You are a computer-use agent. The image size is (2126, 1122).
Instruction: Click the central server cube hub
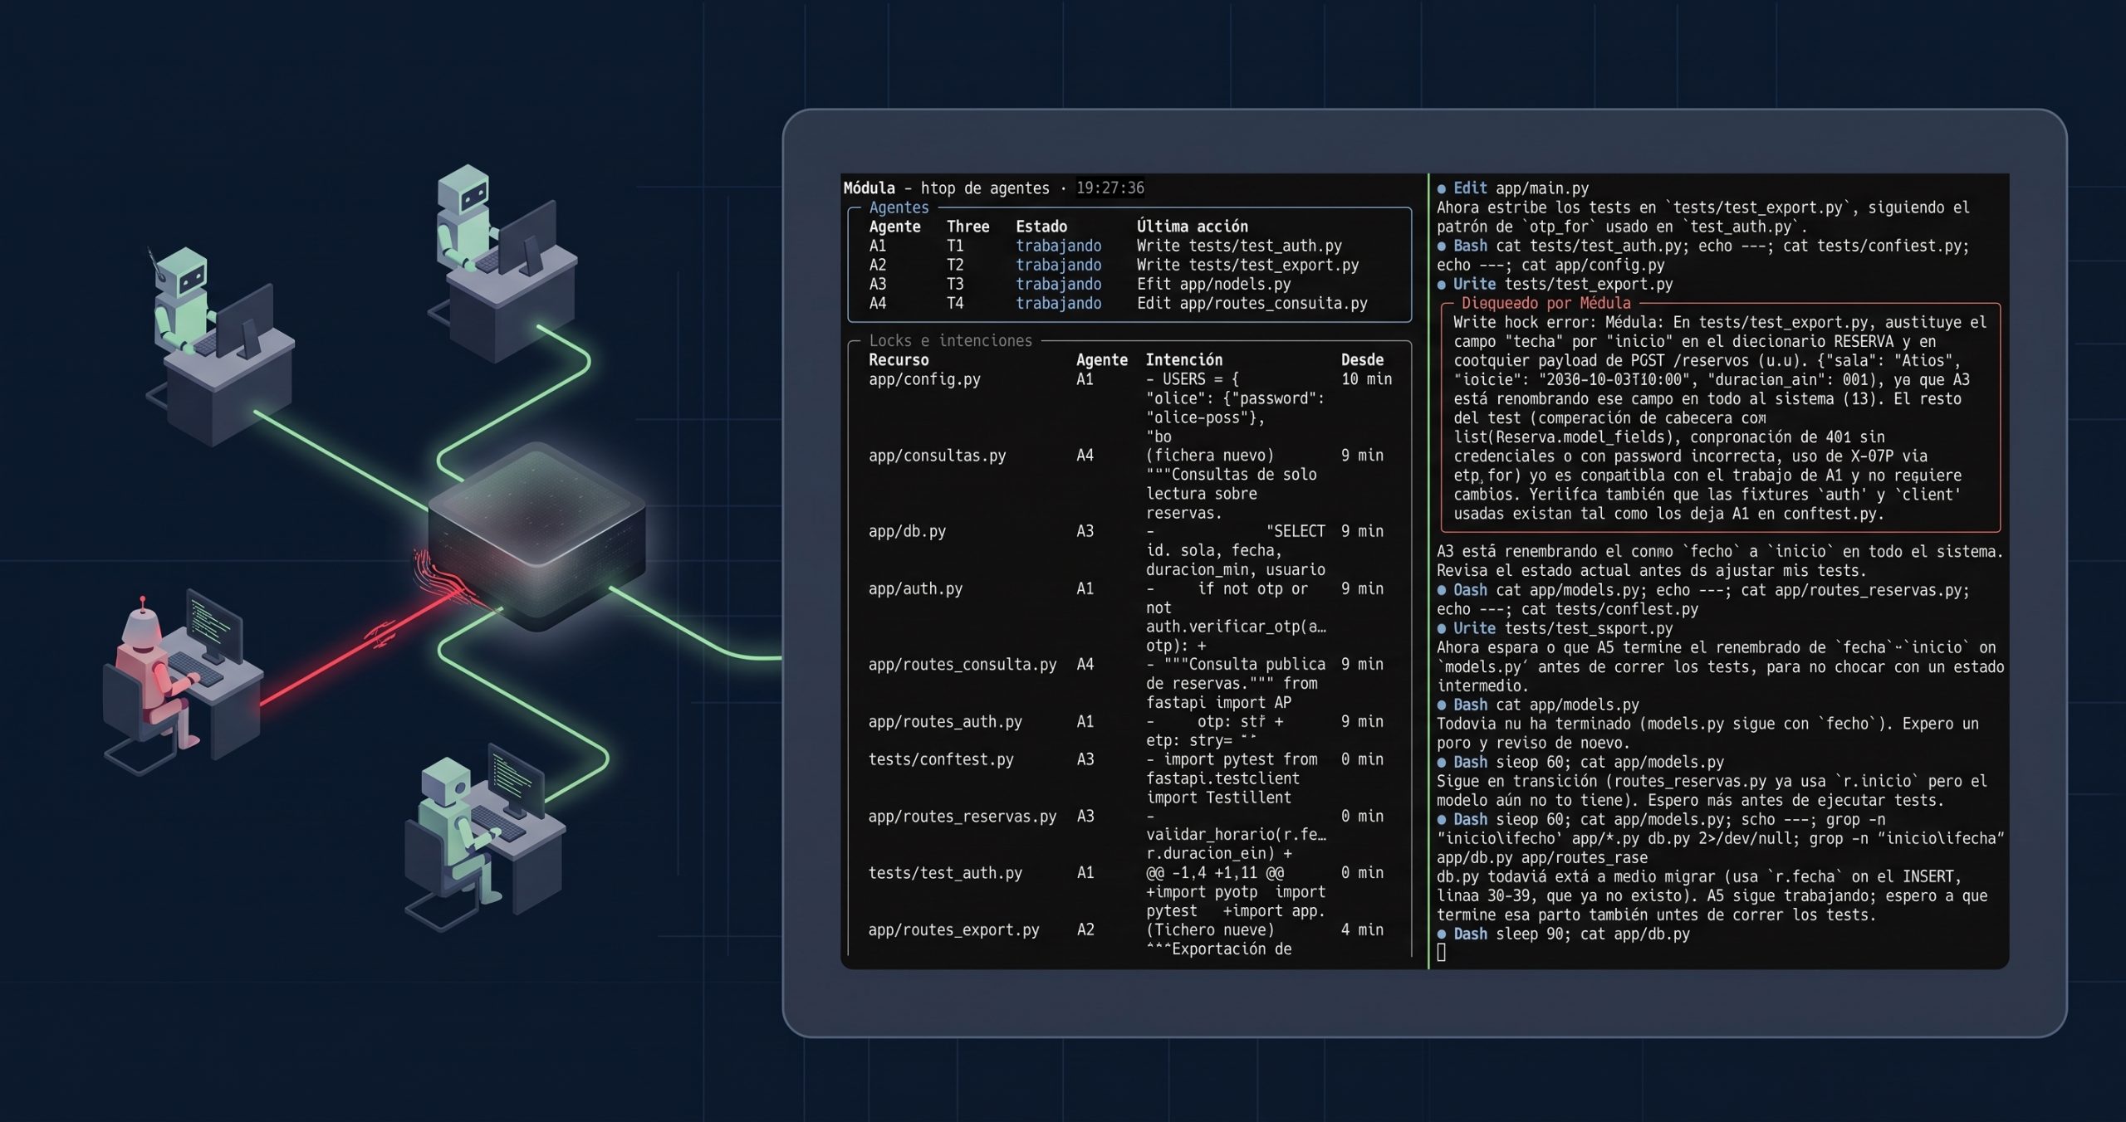(536, 535)
